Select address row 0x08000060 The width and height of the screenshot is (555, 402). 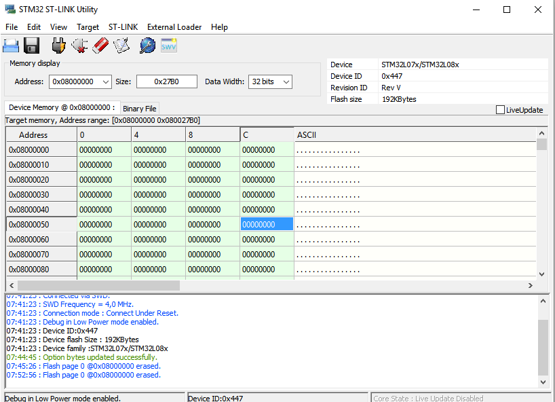click(41, 240)
